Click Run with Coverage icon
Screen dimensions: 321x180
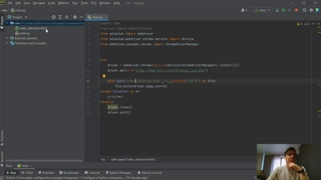[x=290, y=10]
